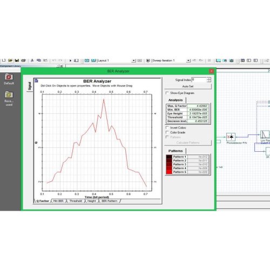Image resolution: width=270 pixels, height=270 pixels.
Task: Click the BER Analyzer graph title
Action: click(x=97, y=81)
